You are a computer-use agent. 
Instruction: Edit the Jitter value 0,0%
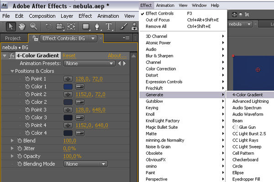click(69, 148)
